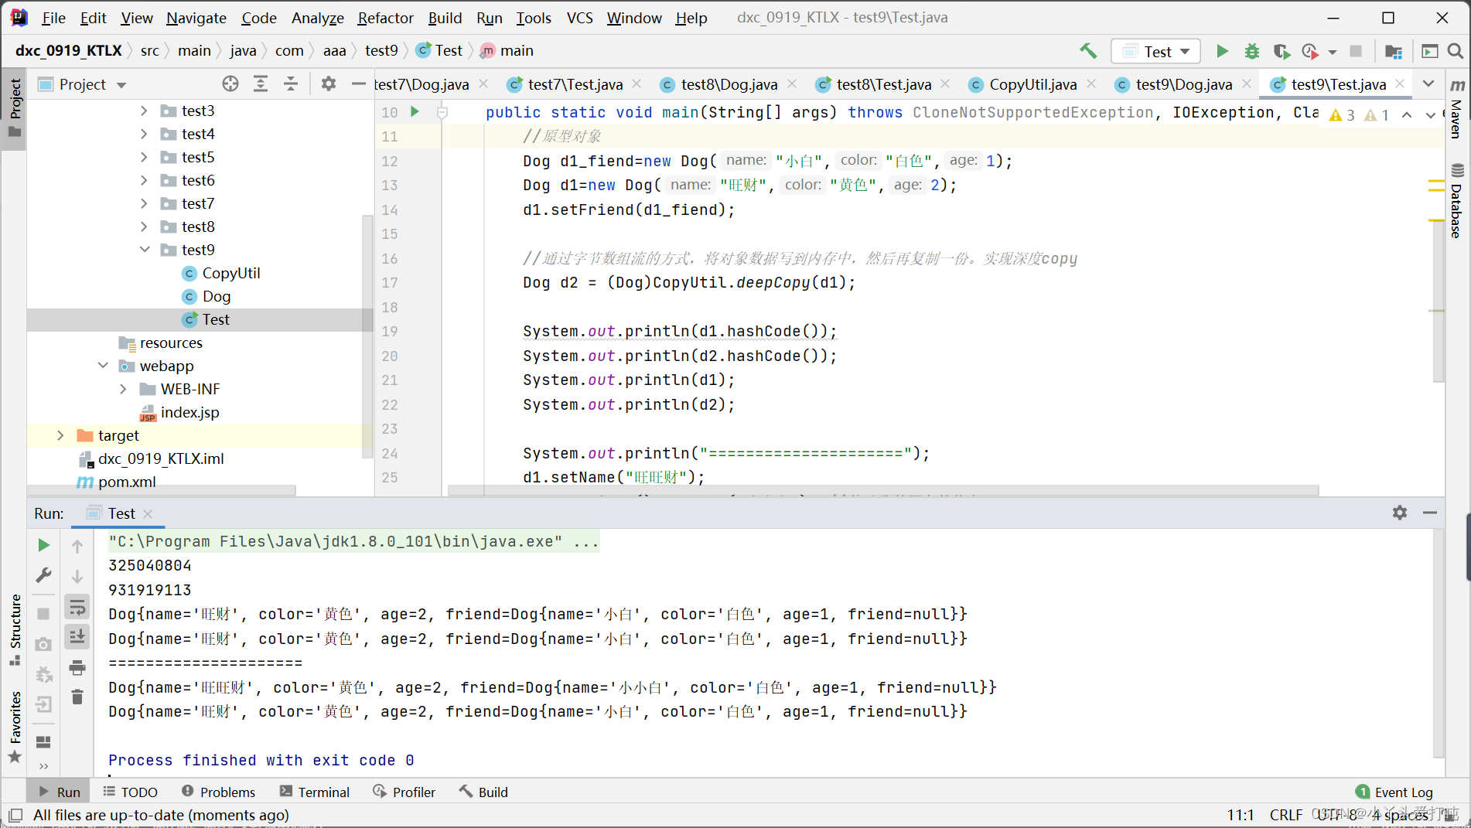The width and height of the screenshot is (1471, 828).
Task: Click the CRLF line separator status
Action: (1285, 815)
